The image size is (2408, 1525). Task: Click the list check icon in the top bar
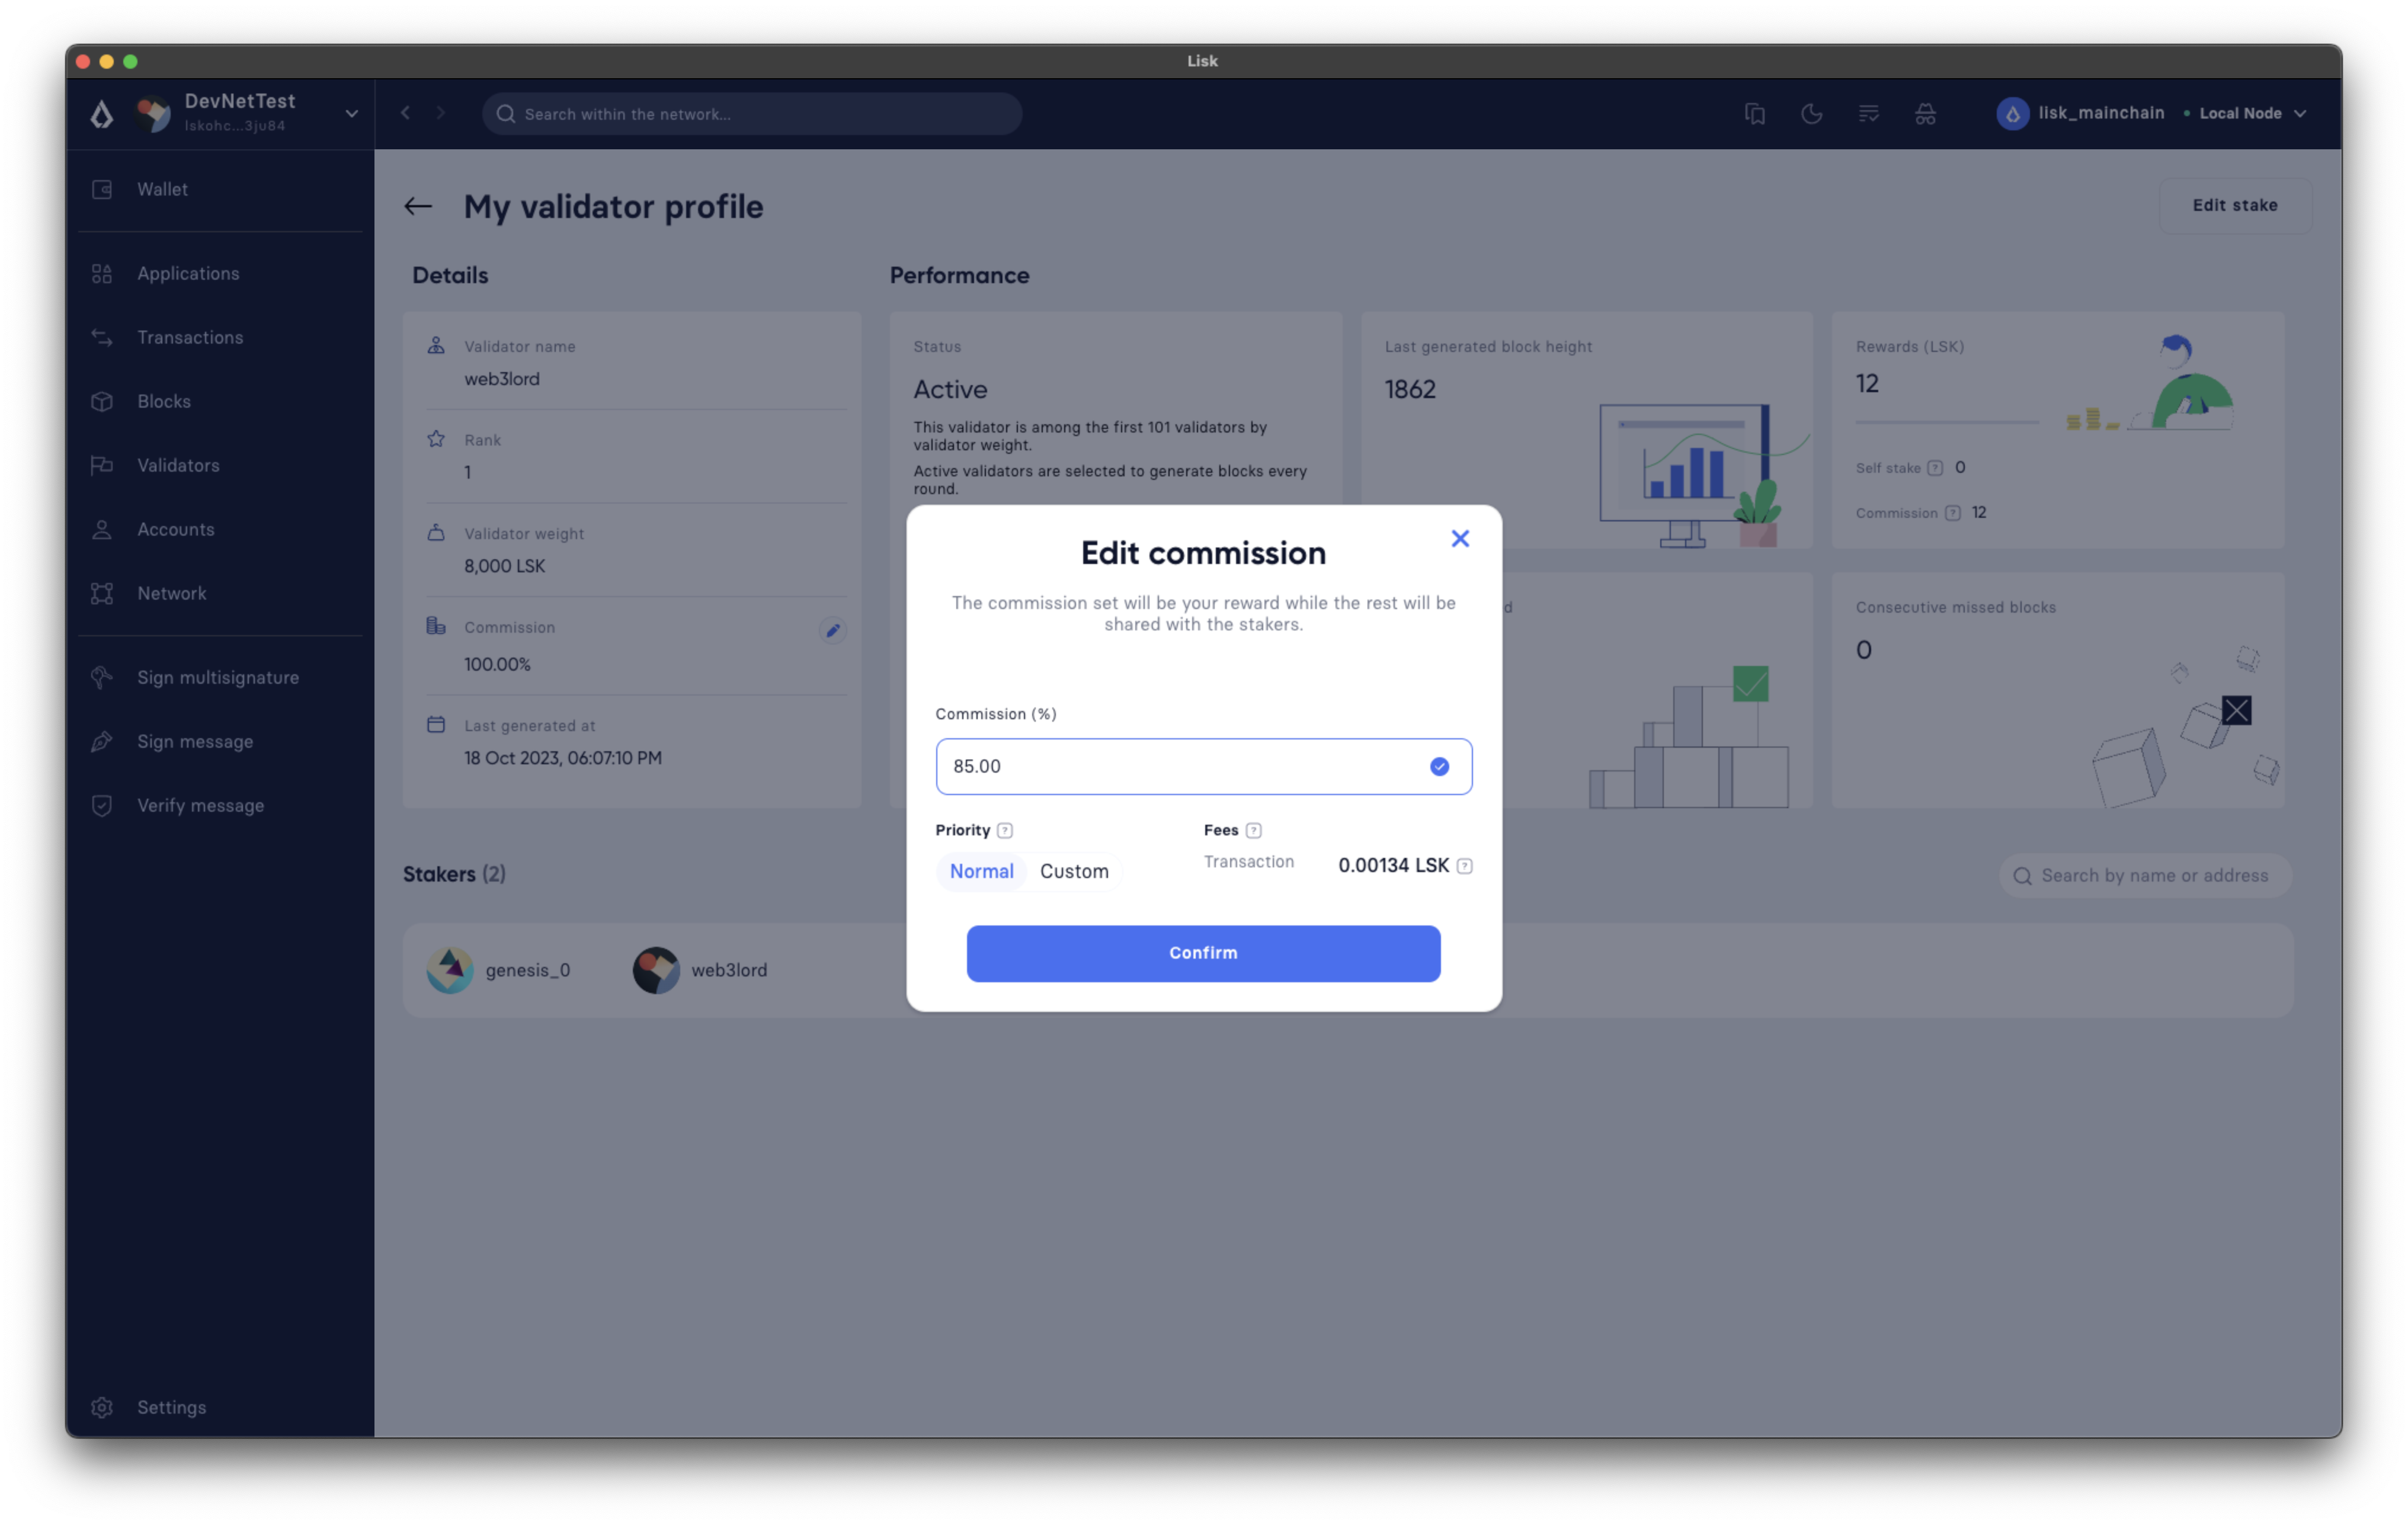[1868, 114]
